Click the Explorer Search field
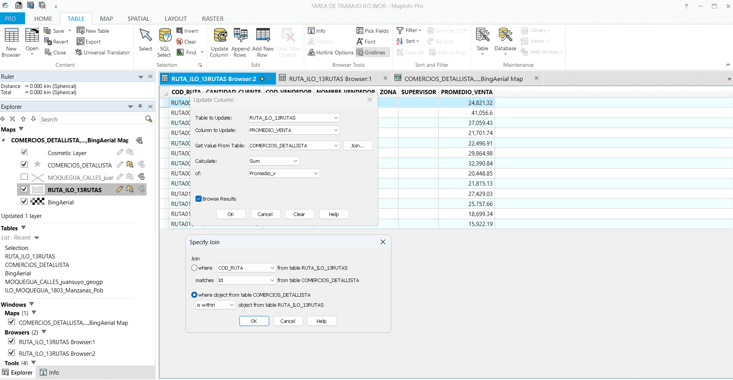Screen dimensions: 733x380 92,119
